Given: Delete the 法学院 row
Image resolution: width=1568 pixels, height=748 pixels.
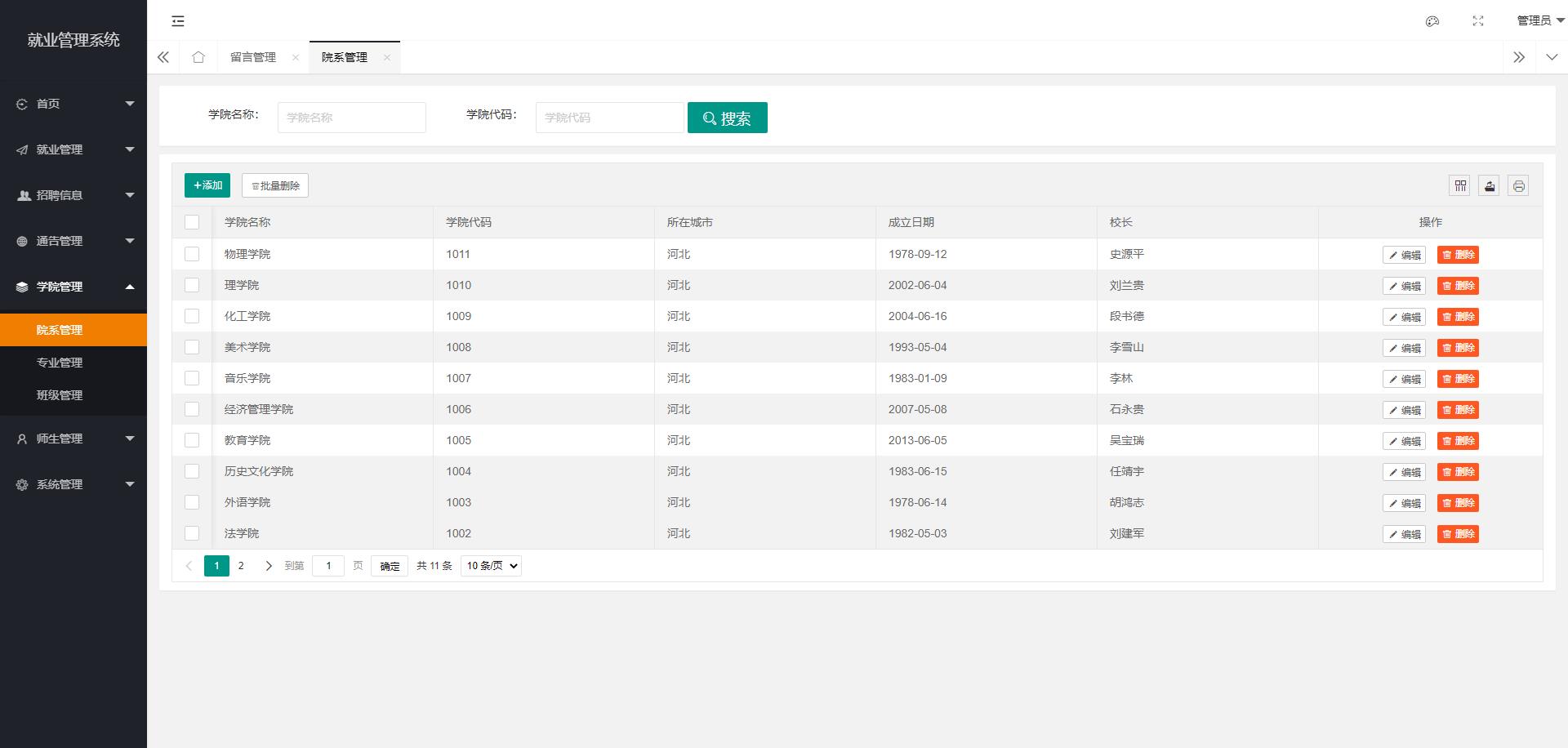Looking at the screenshot, I should click(x=1458, y=534).
